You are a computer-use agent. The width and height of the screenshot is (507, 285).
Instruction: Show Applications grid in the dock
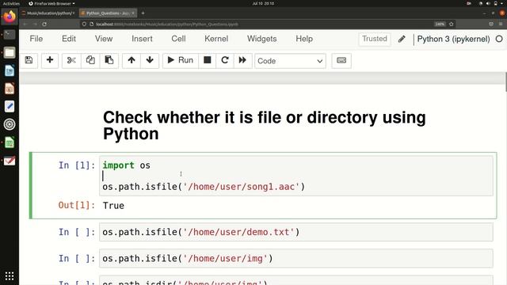point(10,276)
